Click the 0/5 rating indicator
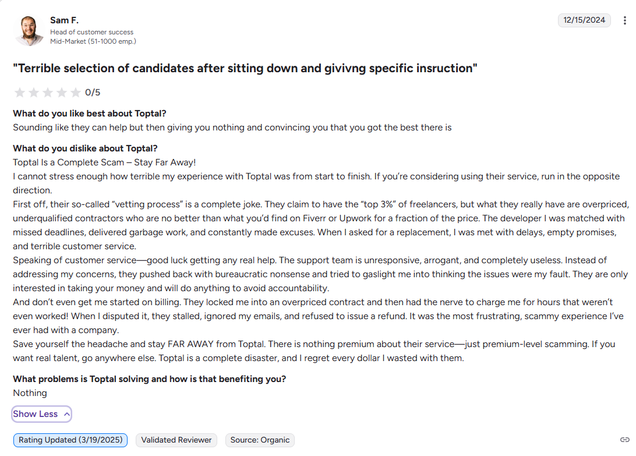This screenshot has width=636, height=456. pos(93,92)
